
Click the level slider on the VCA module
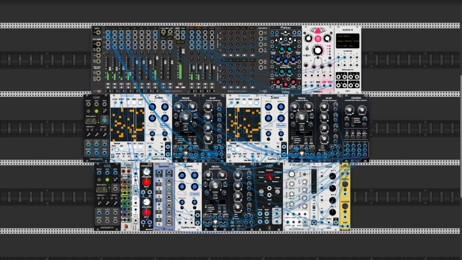coord(313,182)
